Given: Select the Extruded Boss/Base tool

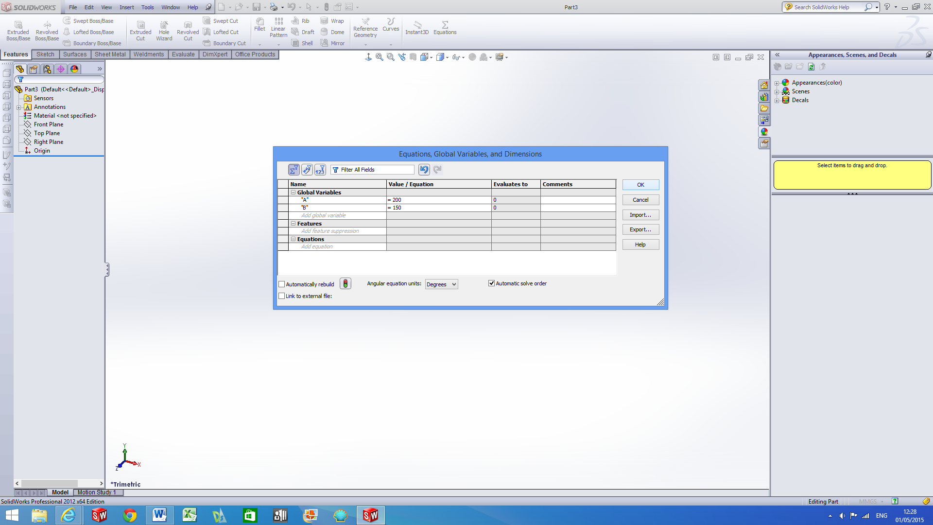Looking at the screenshot, I should click(18, 29).
